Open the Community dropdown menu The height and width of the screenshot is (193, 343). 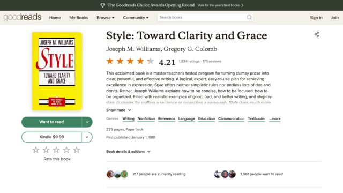tap(136, 18)
